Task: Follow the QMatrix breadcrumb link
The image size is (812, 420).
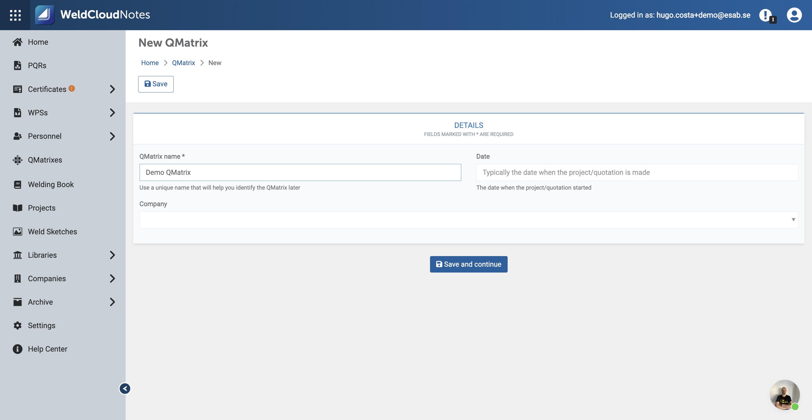Action: 183,63
